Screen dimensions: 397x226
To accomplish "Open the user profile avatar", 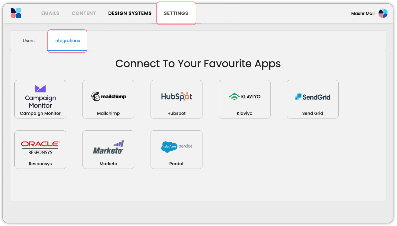I will click(x=383, y=13).
